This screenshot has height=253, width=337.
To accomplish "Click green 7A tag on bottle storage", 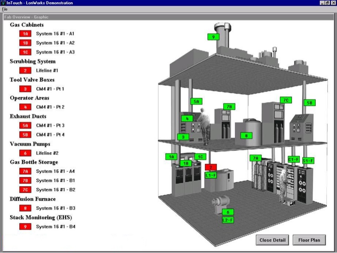I will click(255, 158).
